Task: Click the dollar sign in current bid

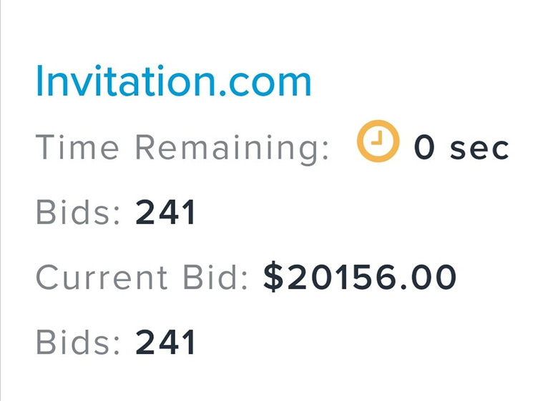Action: pyautogui.click(x=273, y=277)
